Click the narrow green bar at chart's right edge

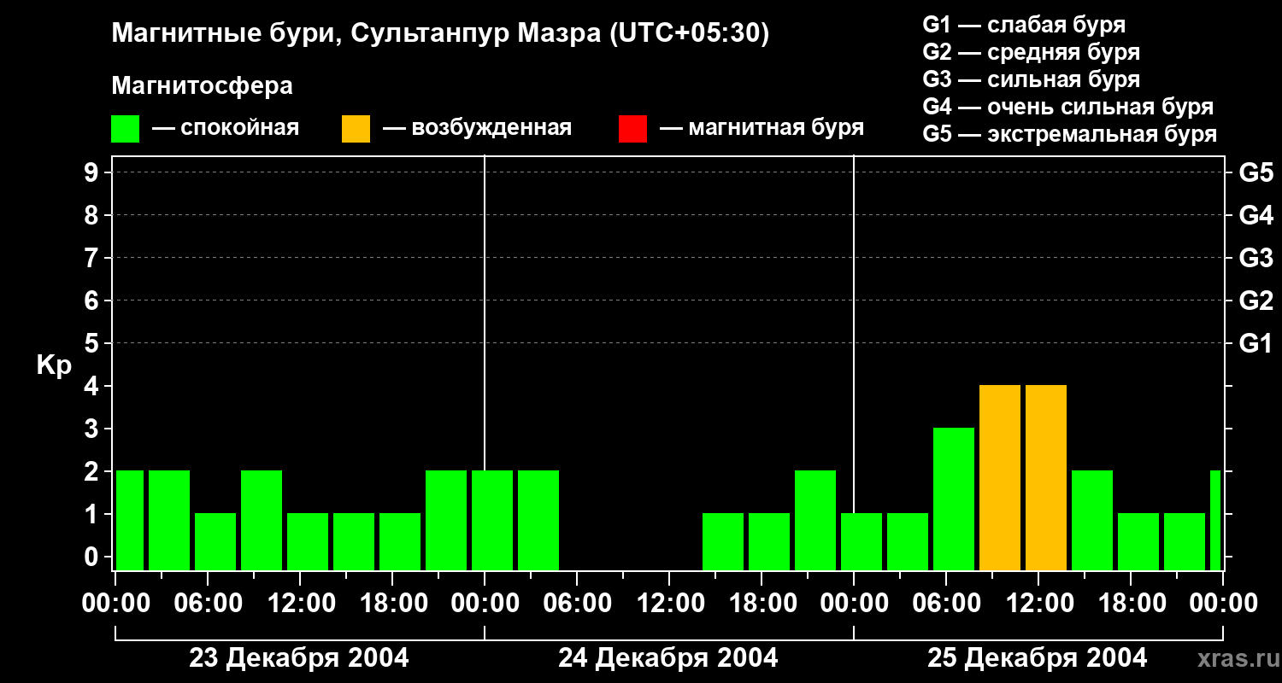1215,520
